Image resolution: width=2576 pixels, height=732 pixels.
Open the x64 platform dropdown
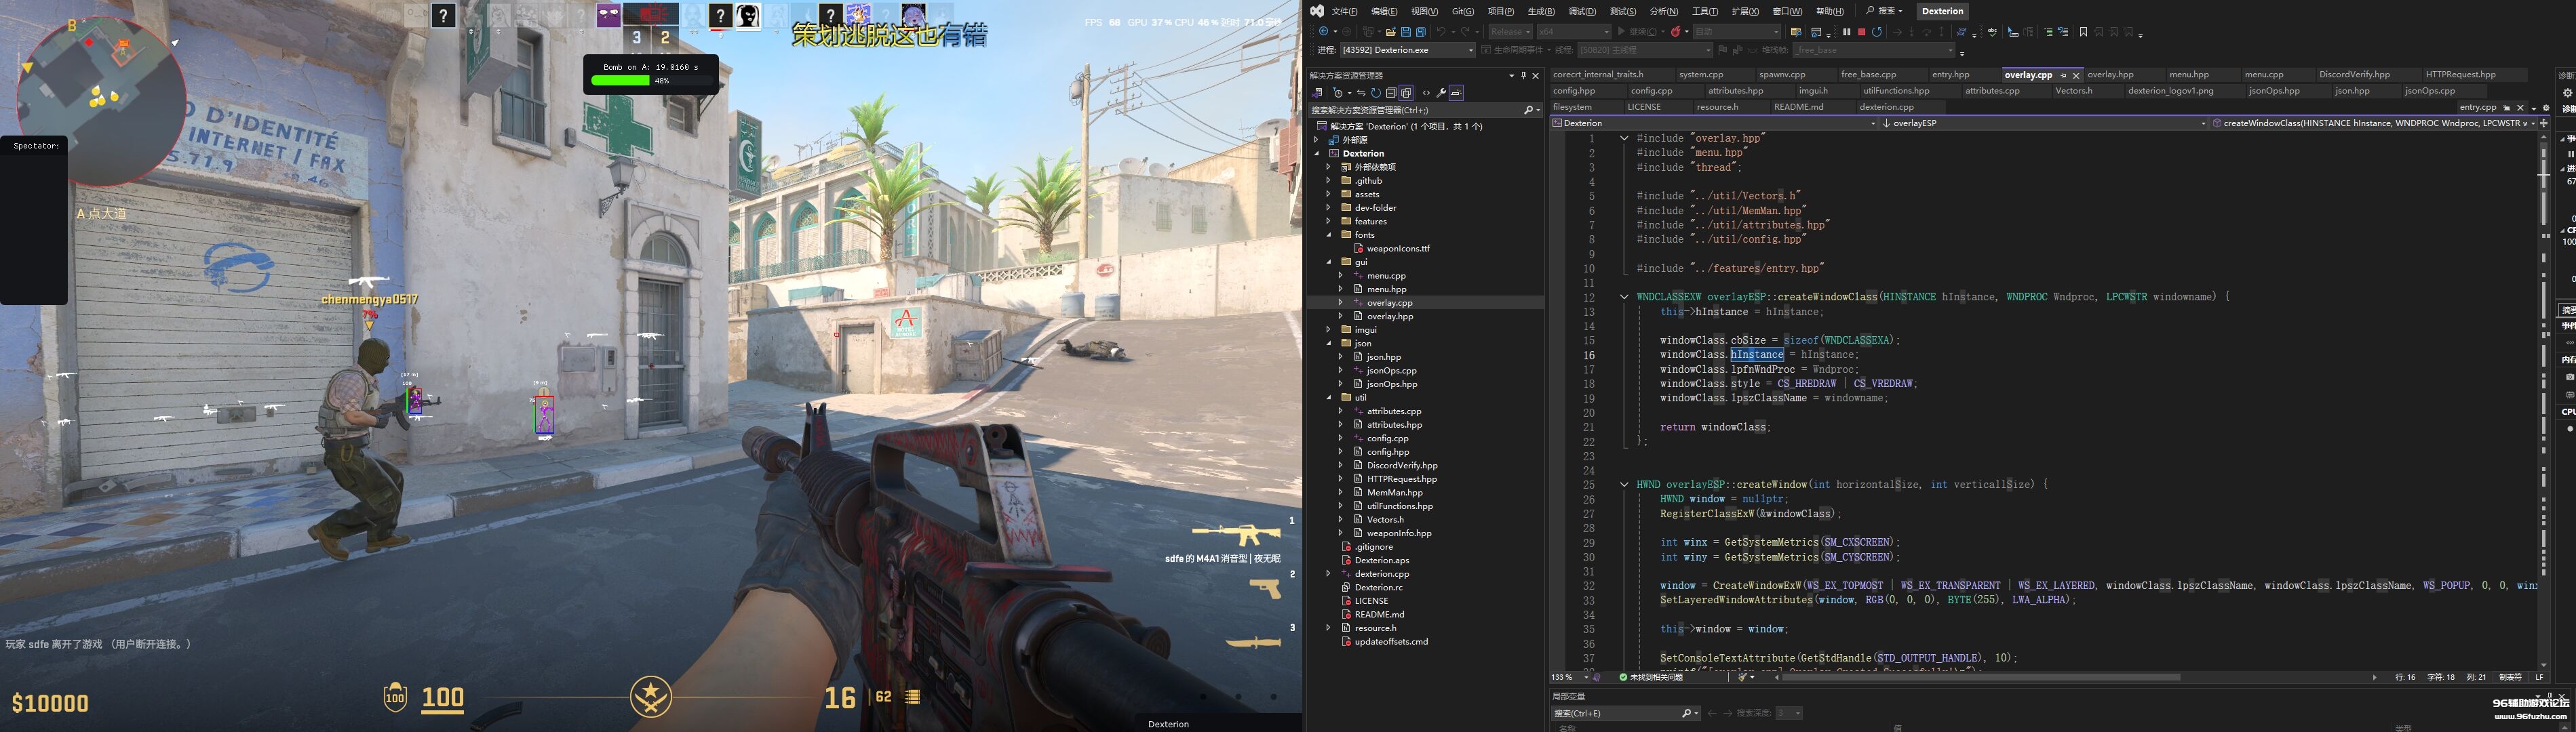[x=1574, y=32]
